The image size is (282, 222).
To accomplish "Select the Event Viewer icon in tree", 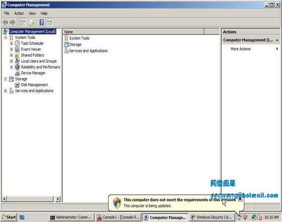I will coord(17,49).
